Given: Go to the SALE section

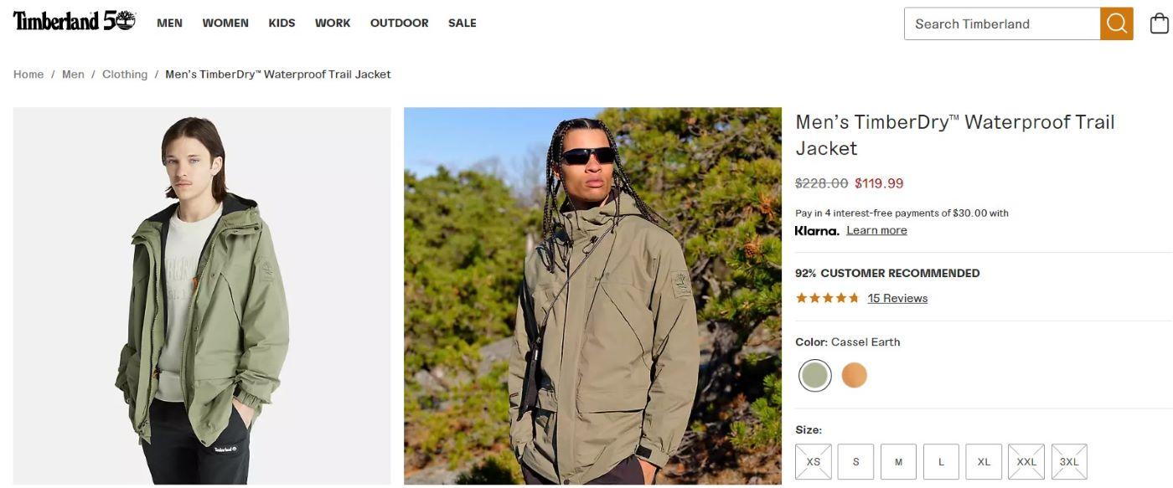Looking at the screenshot, I should (462, 23).
